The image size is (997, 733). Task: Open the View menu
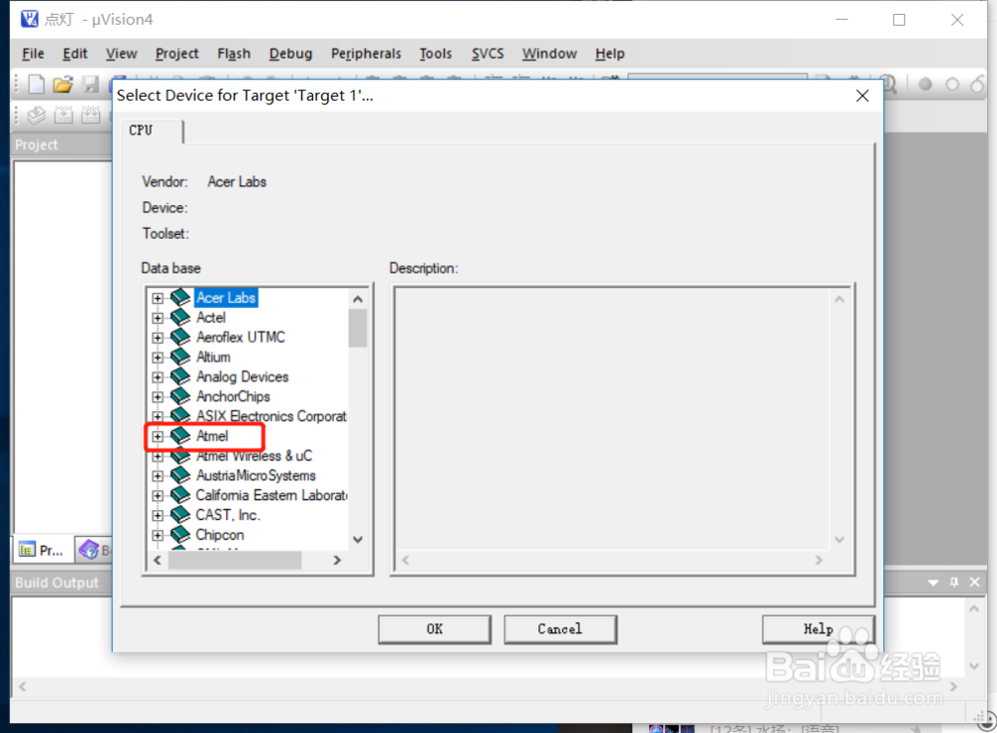pos(121,54)
